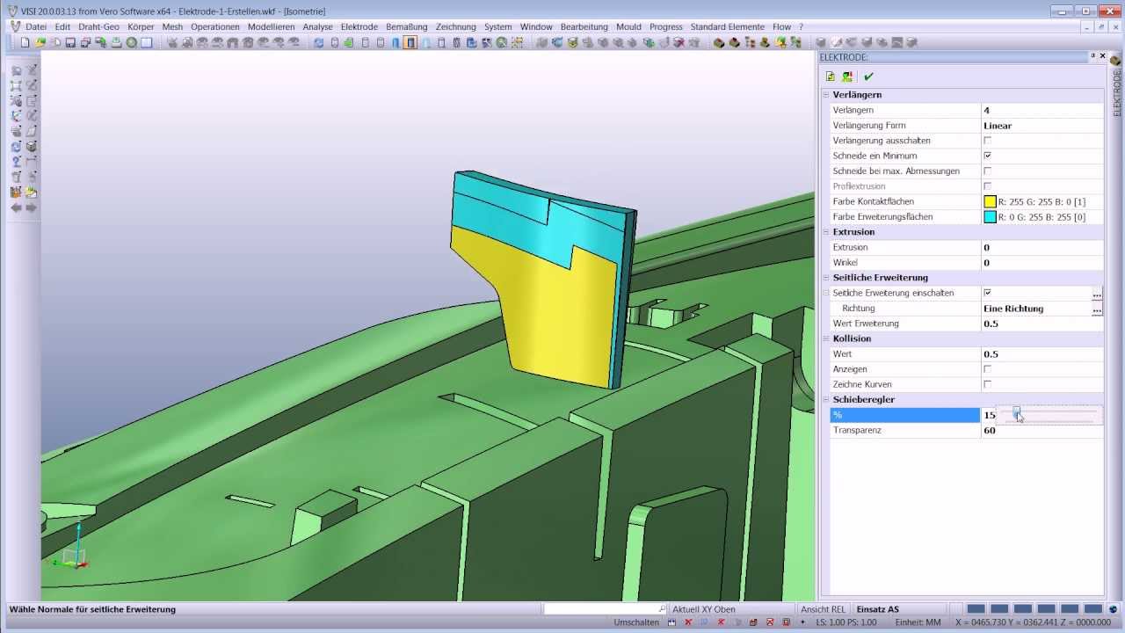Collapse the Verlängern section
1125x633 pixels.
tap(826, 94)
